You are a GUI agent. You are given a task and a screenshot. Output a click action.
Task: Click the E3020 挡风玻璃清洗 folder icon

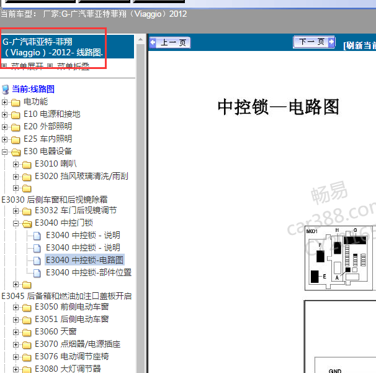27,177
